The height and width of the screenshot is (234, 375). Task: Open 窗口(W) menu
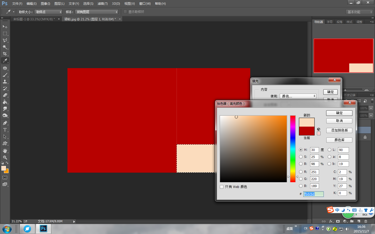(x=145, y=4)
